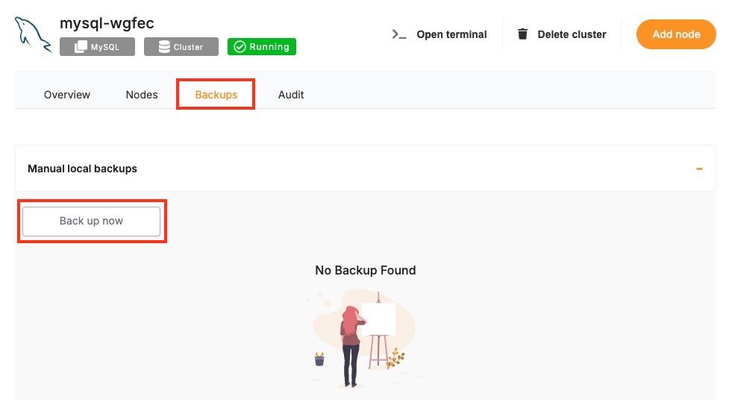Go to the Audit tab
This screenshot has height=414, width=729.
coord(291,95)
